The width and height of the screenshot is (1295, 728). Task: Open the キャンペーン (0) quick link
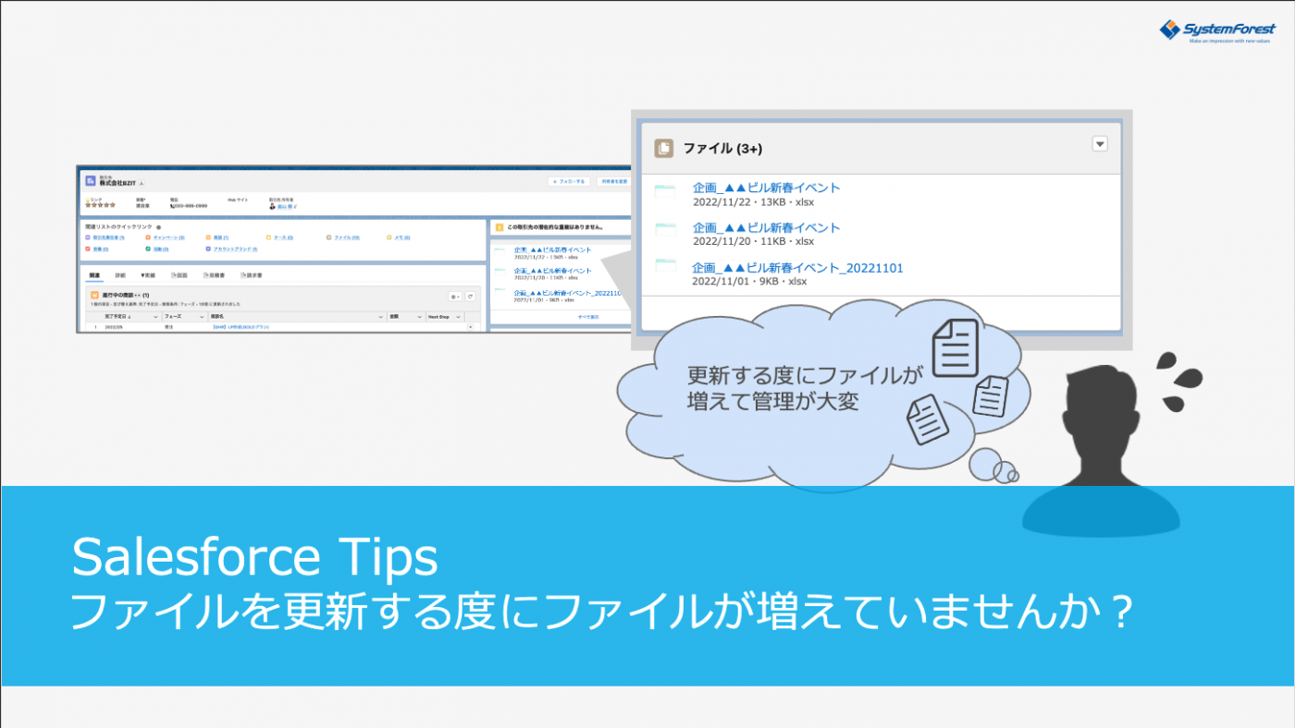[x=169, y=237]
